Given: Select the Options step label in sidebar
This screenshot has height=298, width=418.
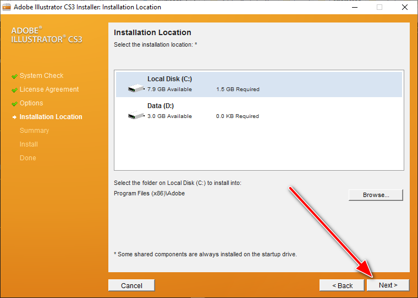Looking at the screenshot, I should click(x=31, y=103).
